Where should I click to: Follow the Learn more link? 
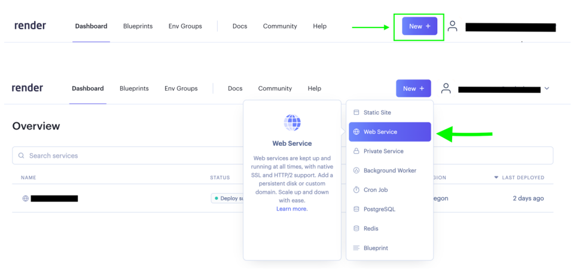pyautogui.click(x=292, y=209)
